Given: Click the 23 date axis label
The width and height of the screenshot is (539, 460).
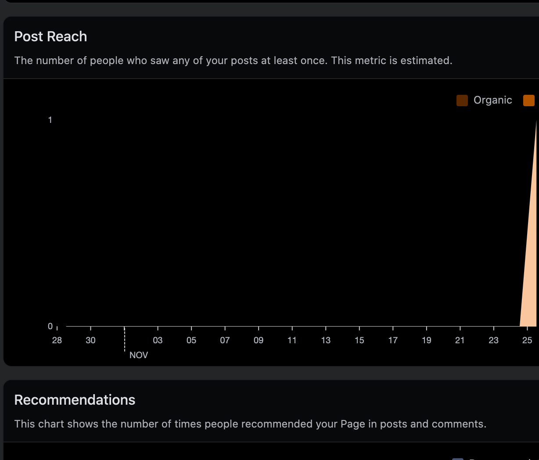Looking at the screenshot, I should point(494,340).
